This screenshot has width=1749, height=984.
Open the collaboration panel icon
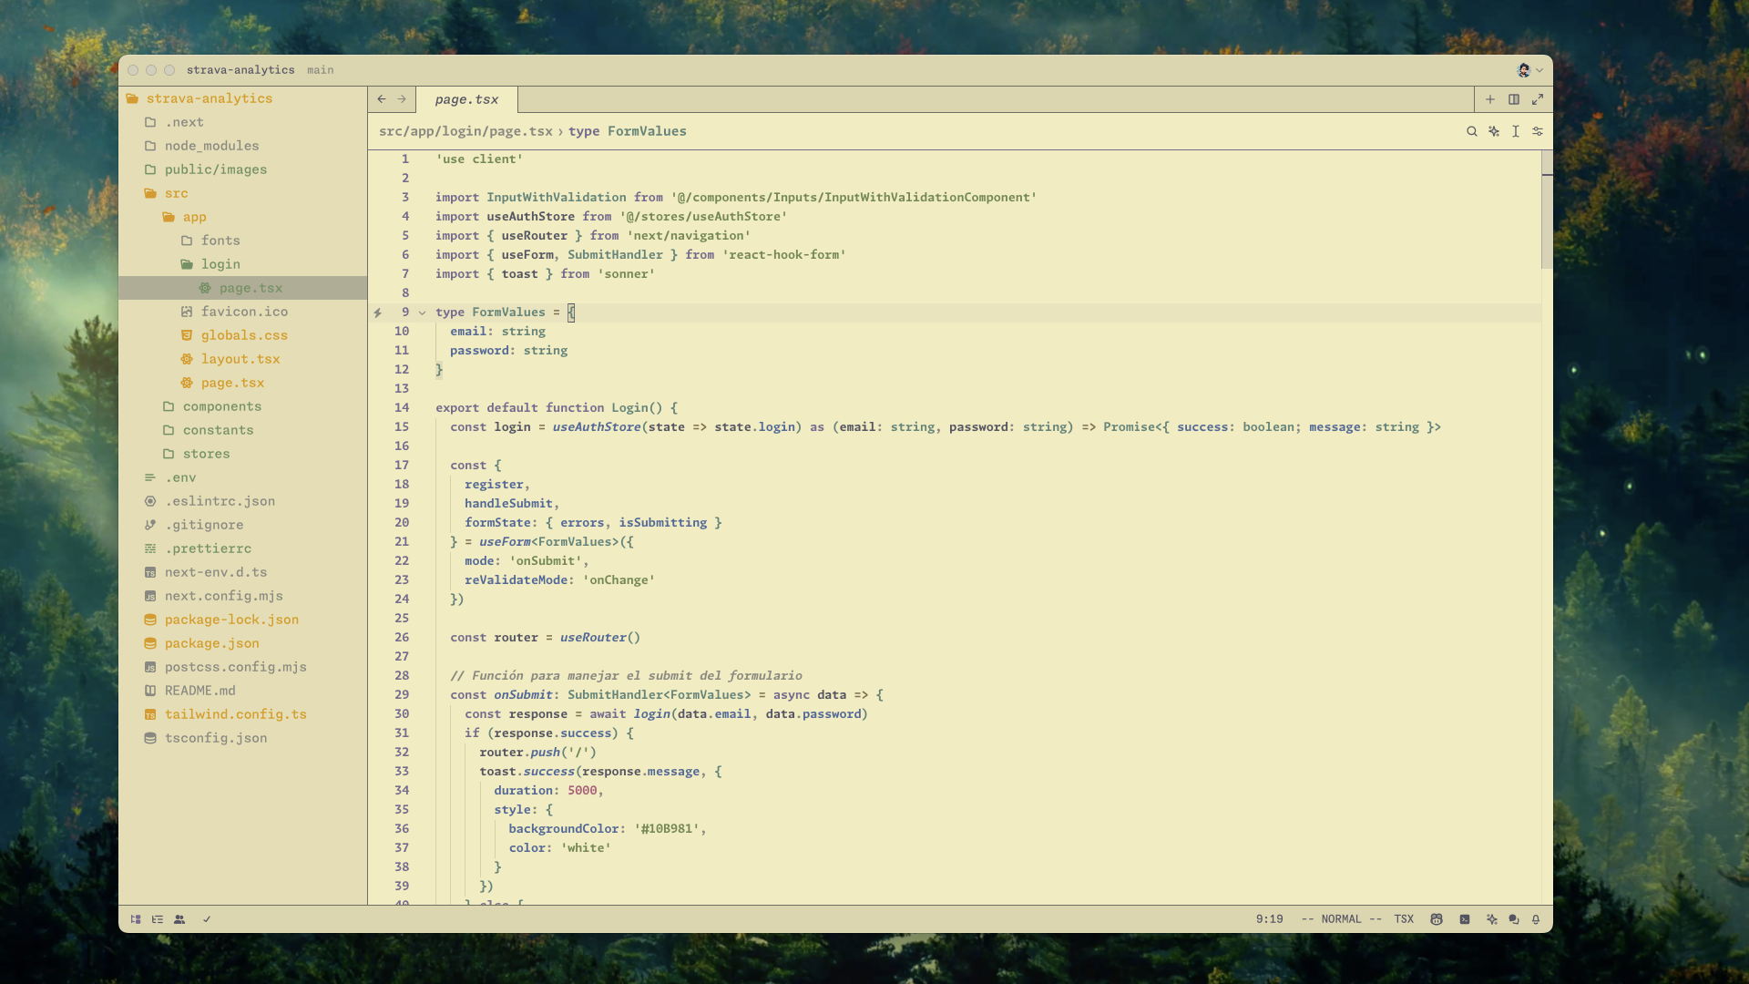click(179, 919)
